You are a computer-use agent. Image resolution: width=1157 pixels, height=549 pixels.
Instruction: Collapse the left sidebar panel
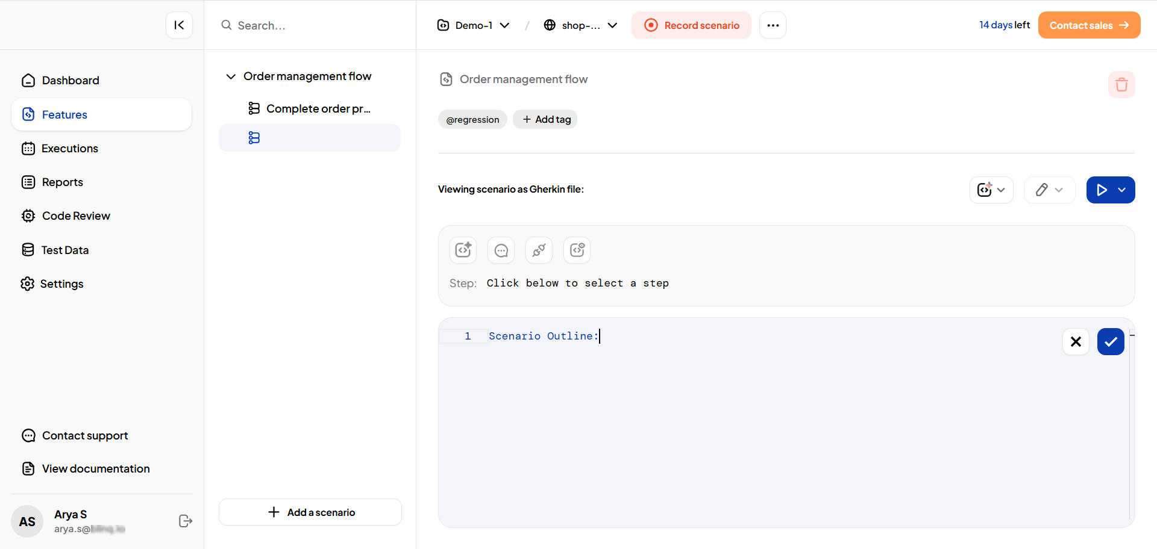click(x=179, y=25)
